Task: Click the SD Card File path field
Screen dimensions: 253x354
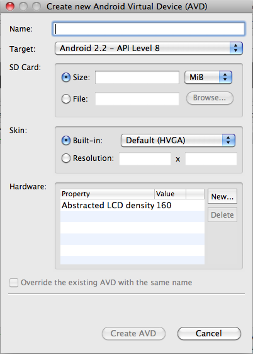Action: pyautogui.click(x=137, y=98)
